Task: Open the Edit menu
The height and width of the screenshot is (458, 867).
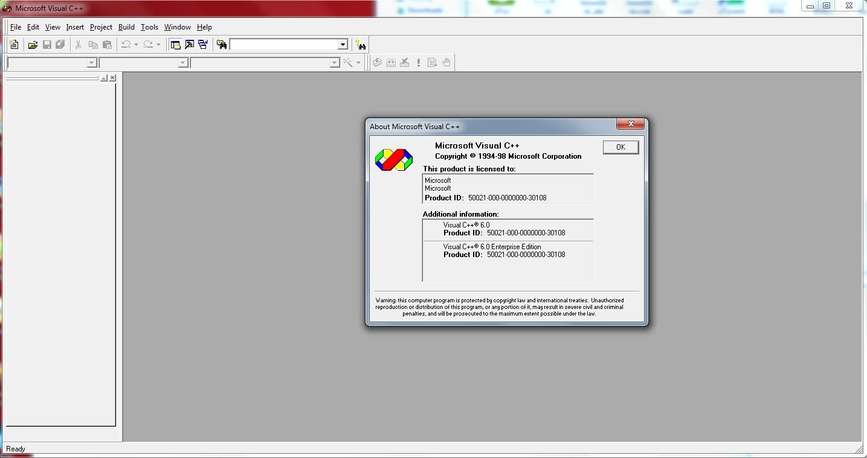Action: [33, 27]
